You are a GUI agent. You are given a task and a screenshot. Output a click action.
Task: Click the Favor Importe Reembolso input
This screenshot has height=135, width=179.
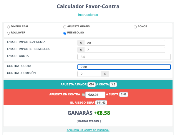click(x=125, y=50)
